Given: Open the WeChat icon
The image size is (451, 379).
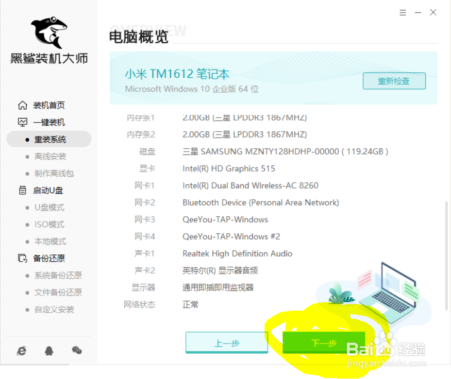Looking at the screenshot, I should 77,350.
